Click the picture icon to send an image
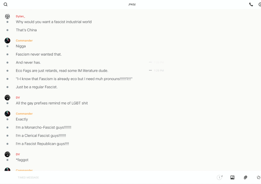The height and width of the screenshot is (184, 261). 232,177
